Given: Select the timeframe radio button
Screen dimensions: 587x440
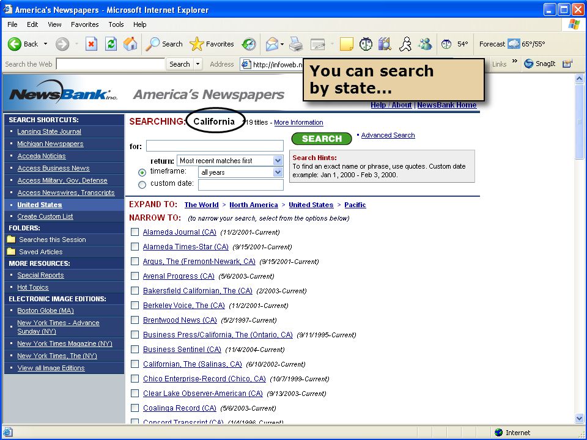Looking at the screenshot, I should [142, 172].
